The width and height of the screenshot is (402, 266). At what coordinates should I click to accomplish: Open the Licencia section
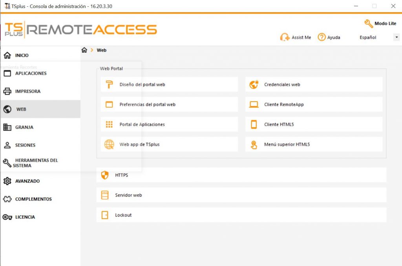tap(25, 217)
